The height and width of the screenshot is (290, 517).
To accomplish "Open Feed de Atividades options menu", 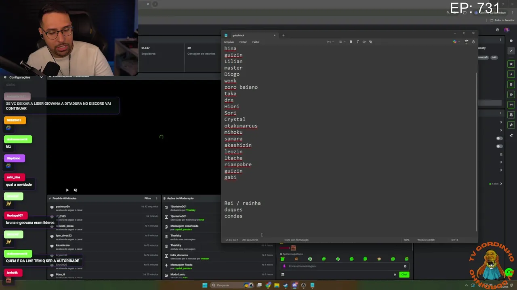I will [x=157, y=198].
